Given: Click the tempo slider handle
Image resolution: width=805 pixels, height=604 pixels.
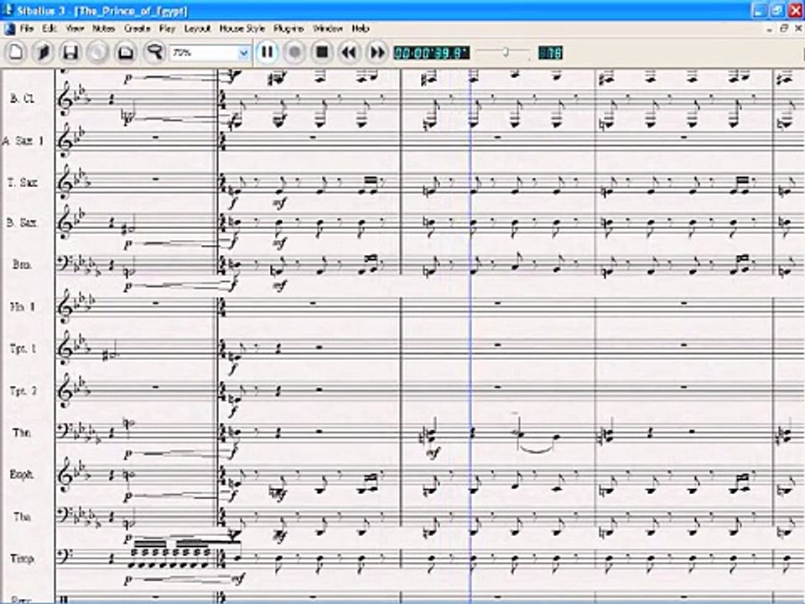Looking at the screenshot, I should point(506,52).
